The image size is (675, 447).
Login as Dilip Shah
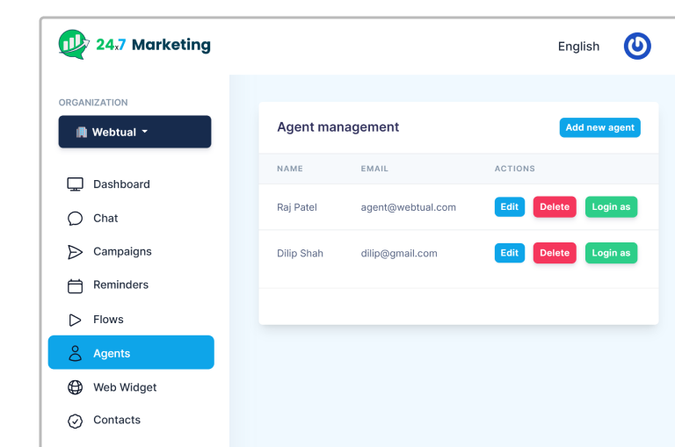pyautogui.click(x=611, y=253)
